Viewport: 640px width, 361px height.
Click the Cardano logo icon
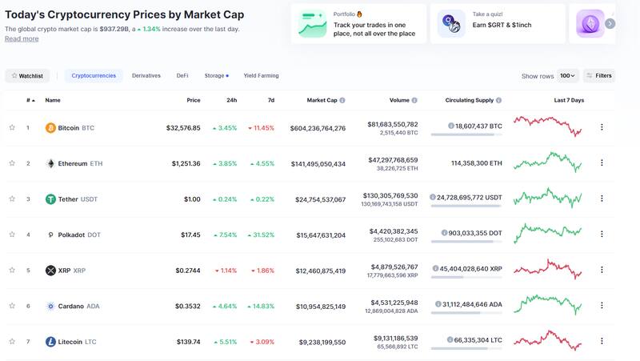click(x=50, y=306)
